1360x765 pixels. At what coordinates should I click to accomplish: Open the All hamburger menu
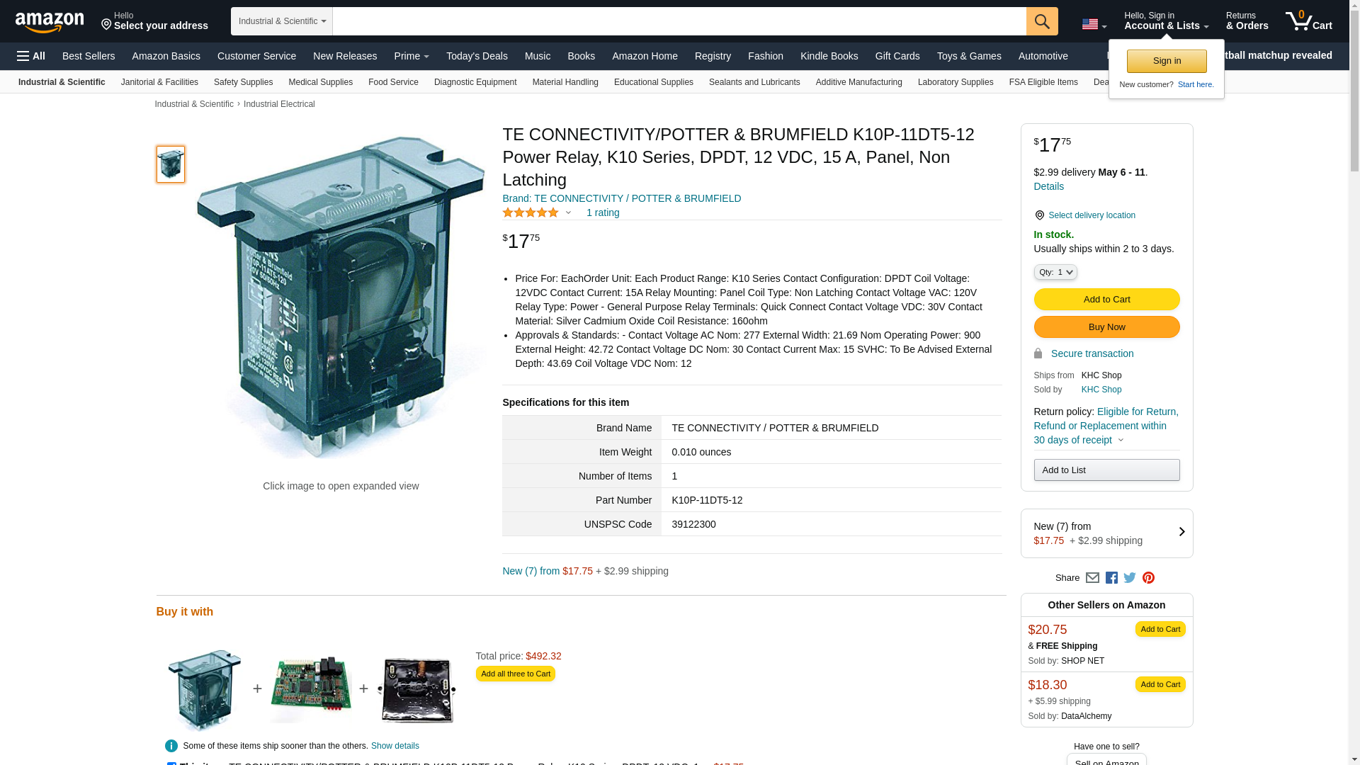pyautogui.click(x=31, y=56)
